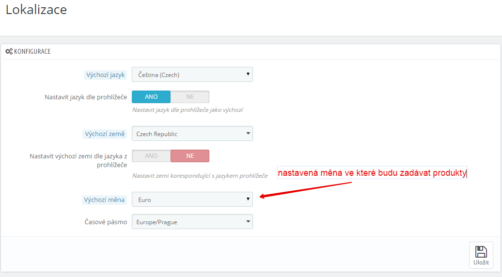Image resolution: width=502 pixels, height=277 pixels.
Task: Click the red annotation text box
Action: click(x=372, y=173)
